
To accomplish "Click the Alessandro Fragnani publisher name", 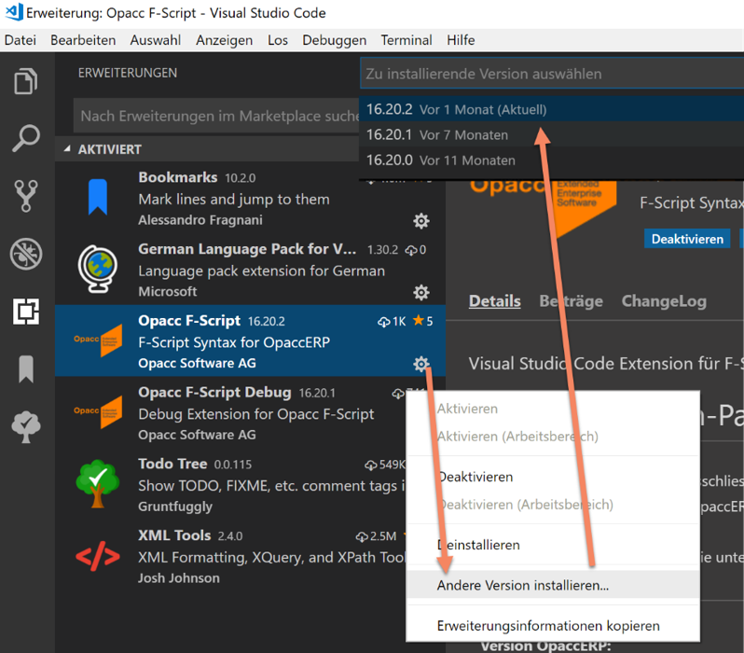I will pos(200,220).
